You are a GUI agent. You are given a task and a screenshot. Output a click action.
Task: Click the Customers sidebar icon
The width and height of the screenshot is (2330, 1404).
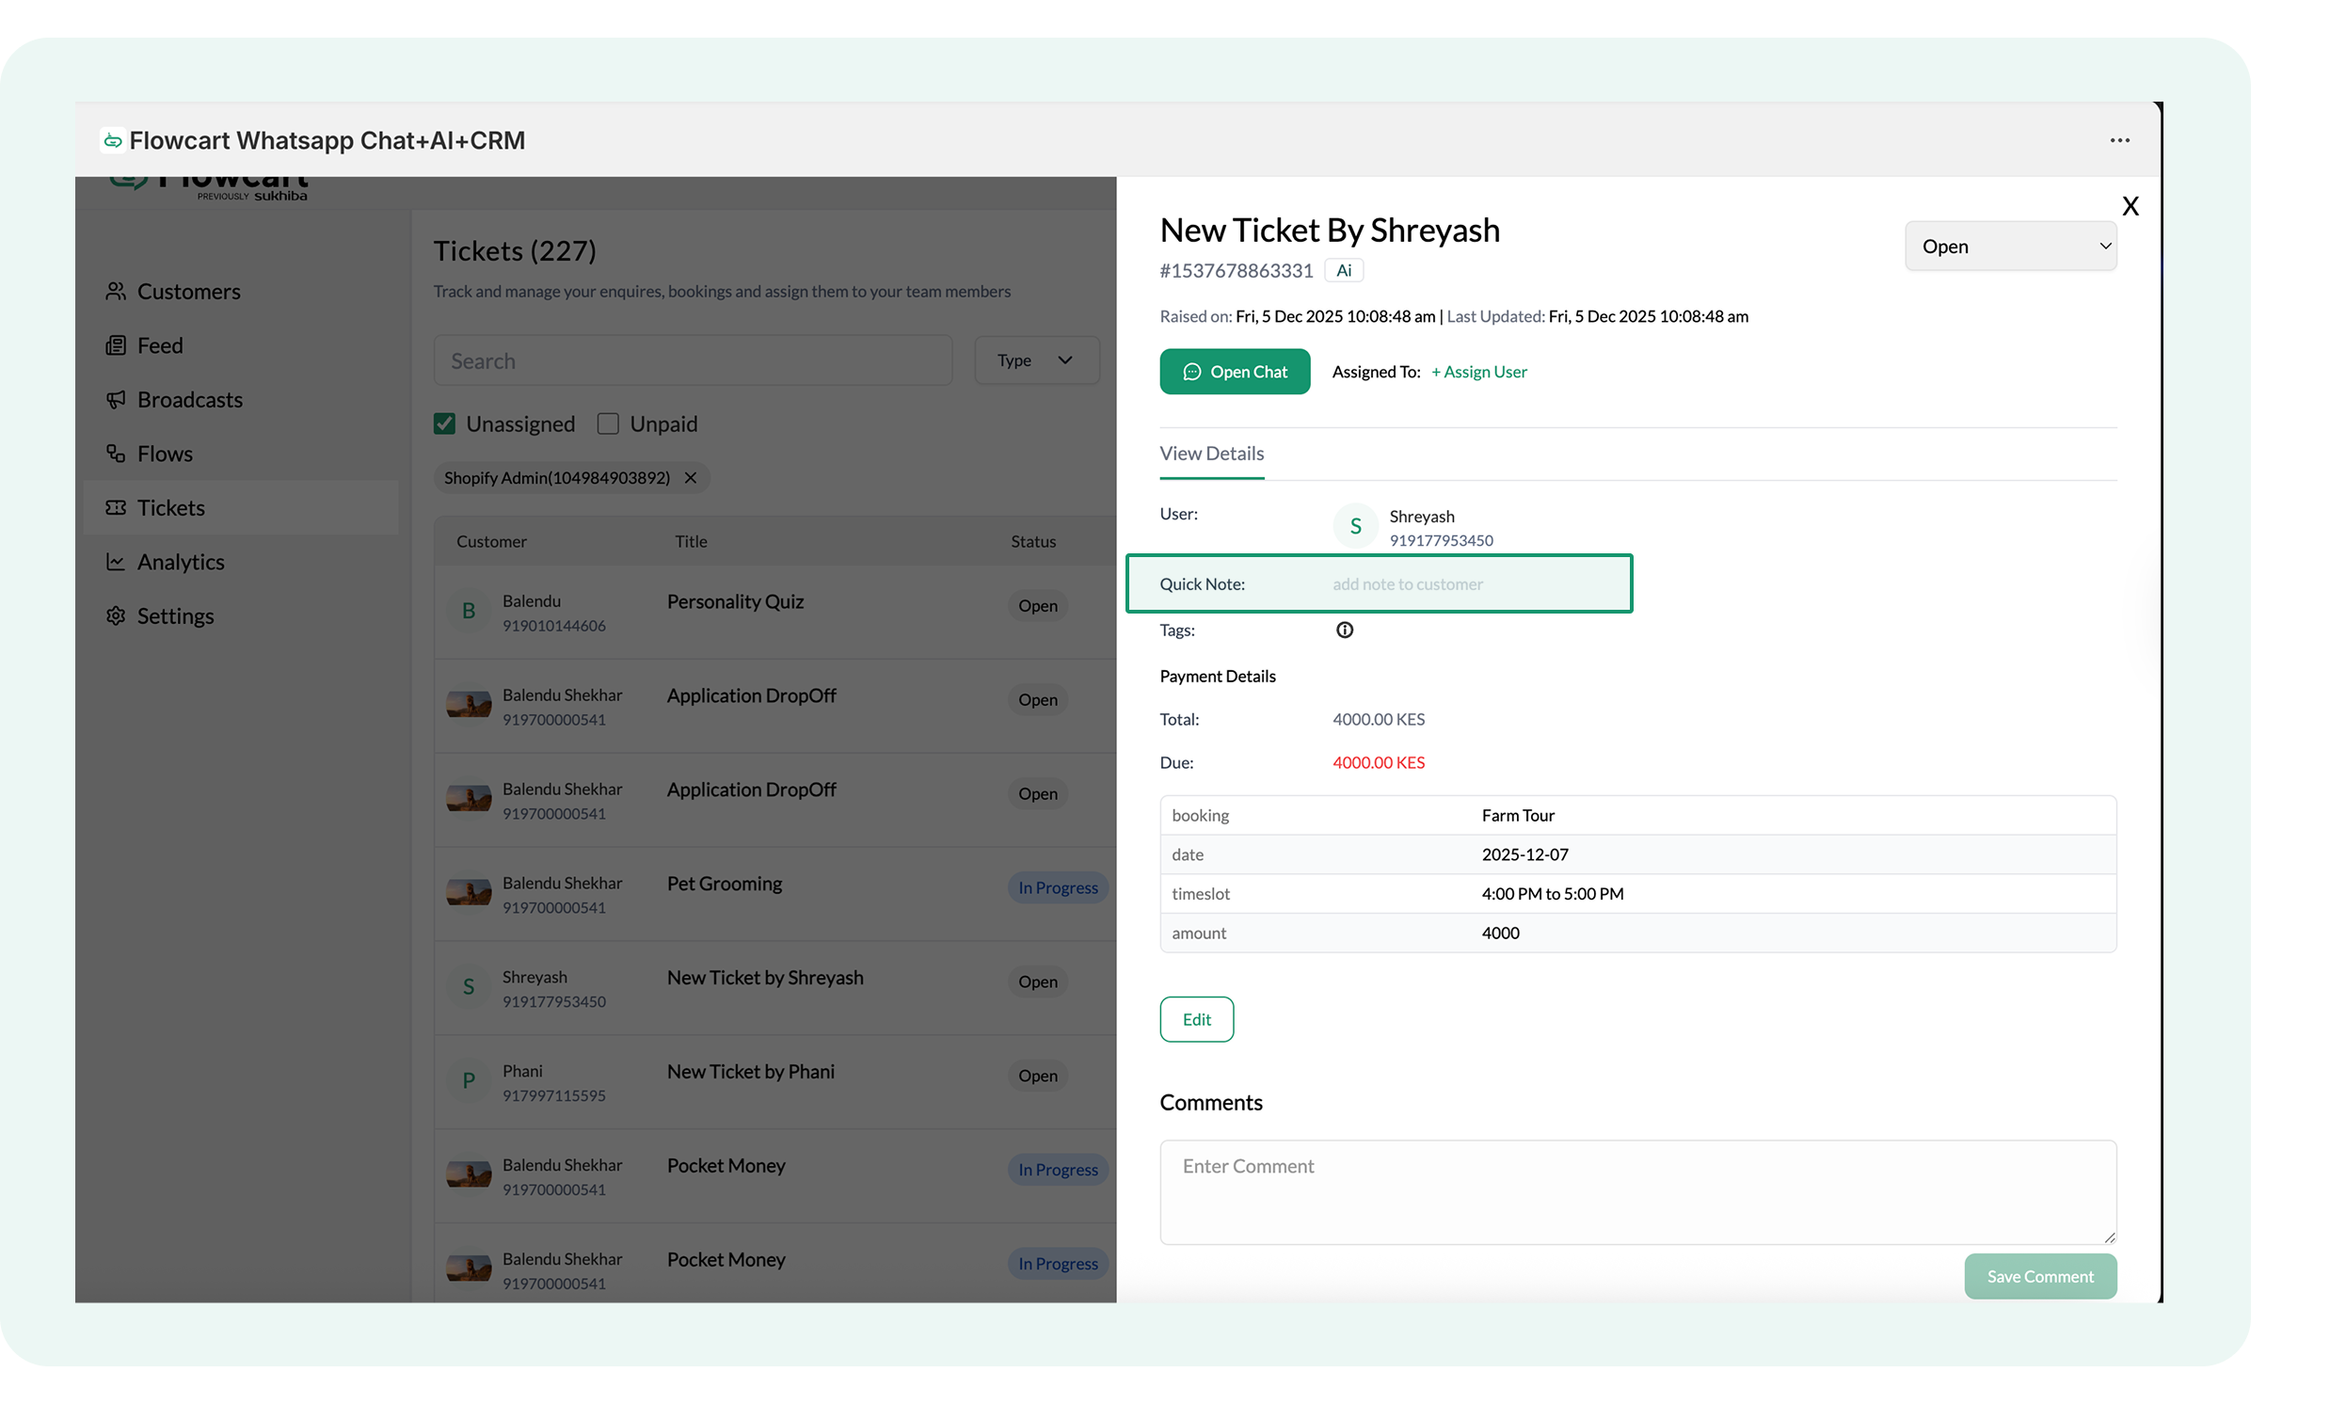tap(116, 291)
